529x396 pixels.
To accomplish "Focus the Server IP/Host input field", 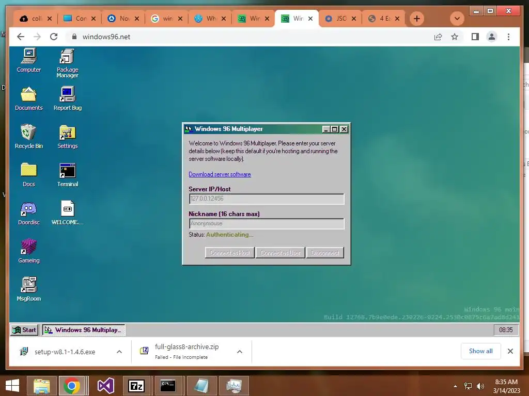I will [x=267, y=199].
